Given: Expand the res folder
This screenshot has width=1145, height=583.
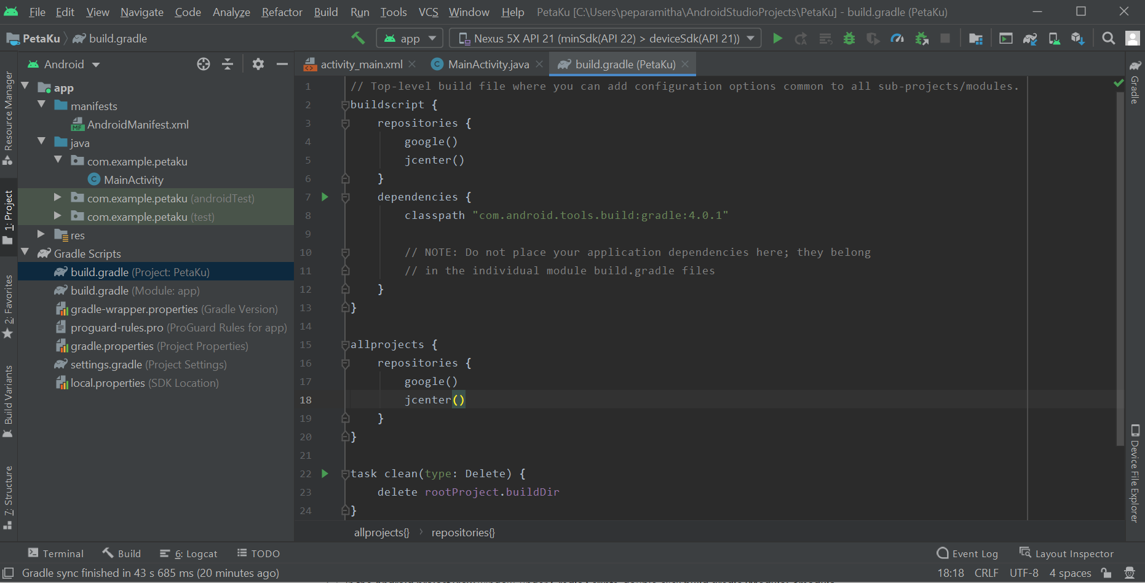Looking at the screenshot, I should pyautogui.click(x=41, y=234).
